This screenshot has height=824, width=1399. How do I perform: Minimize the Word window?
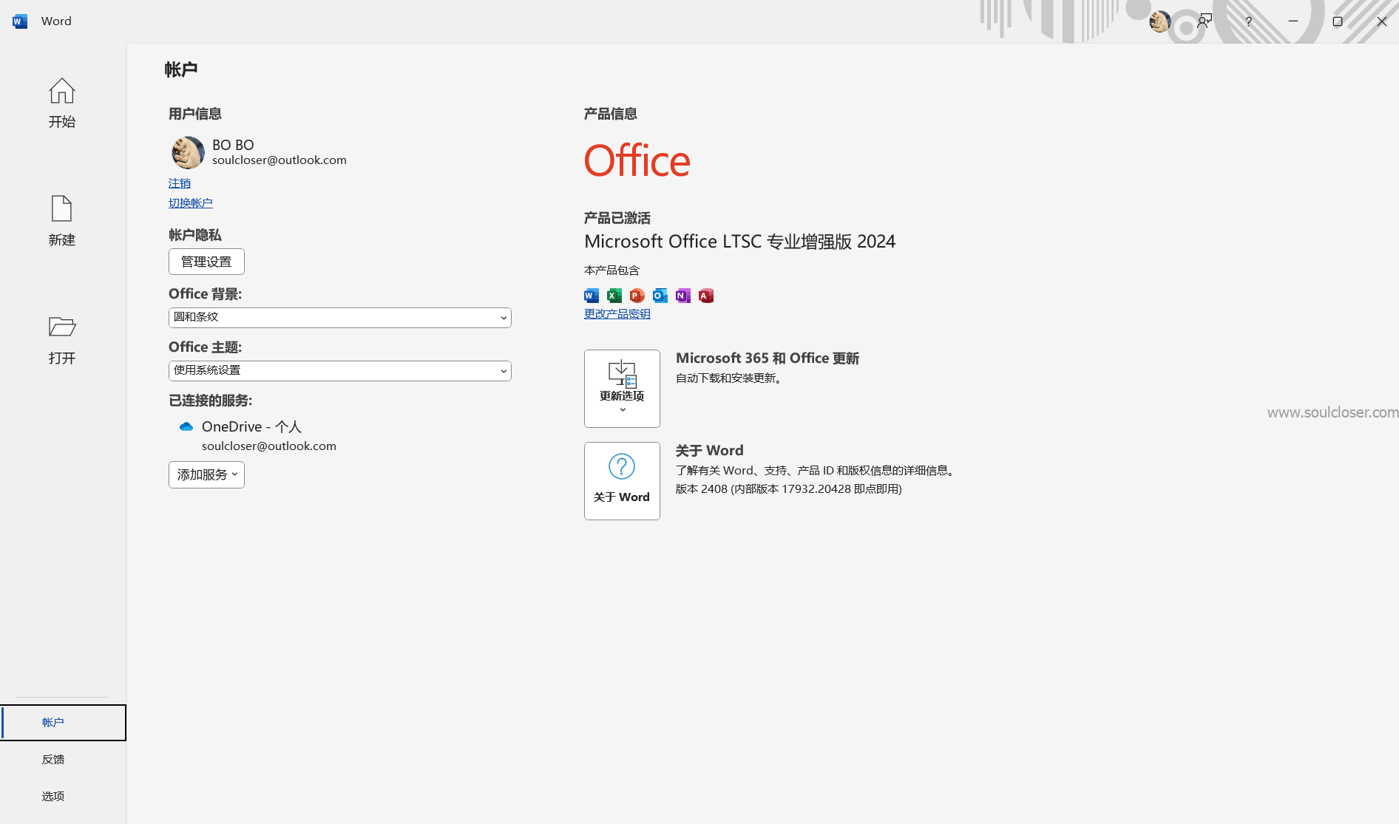pyautogui.click(x=1293, y=21)
